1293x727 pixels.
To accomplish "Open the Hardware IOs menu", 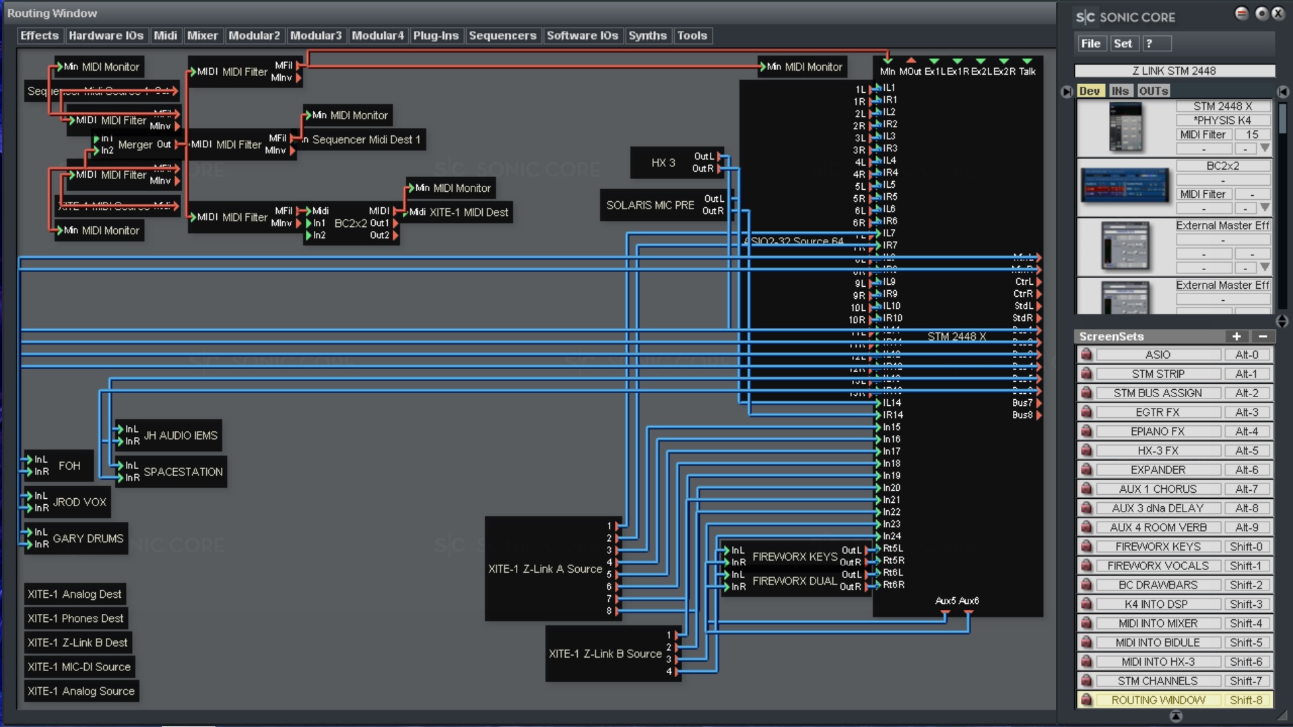I will point(106,36).
